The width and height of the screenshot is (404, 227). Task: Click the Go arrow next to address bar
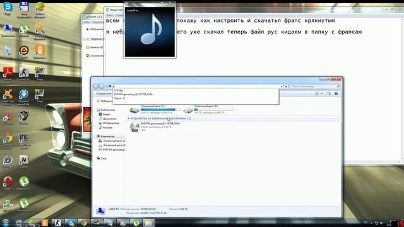(286, 86)
